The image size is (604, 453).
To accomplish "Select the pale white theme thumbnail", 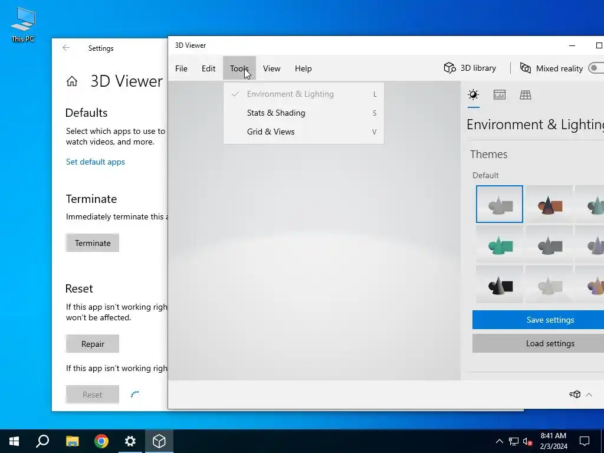I will (x=549, y=284).
